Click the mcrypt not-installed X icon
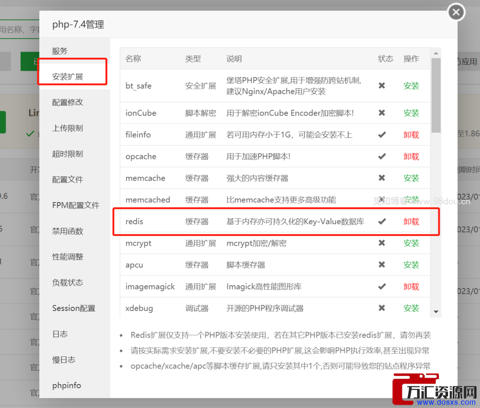480x408 pixels. click(x=382, y=243)
